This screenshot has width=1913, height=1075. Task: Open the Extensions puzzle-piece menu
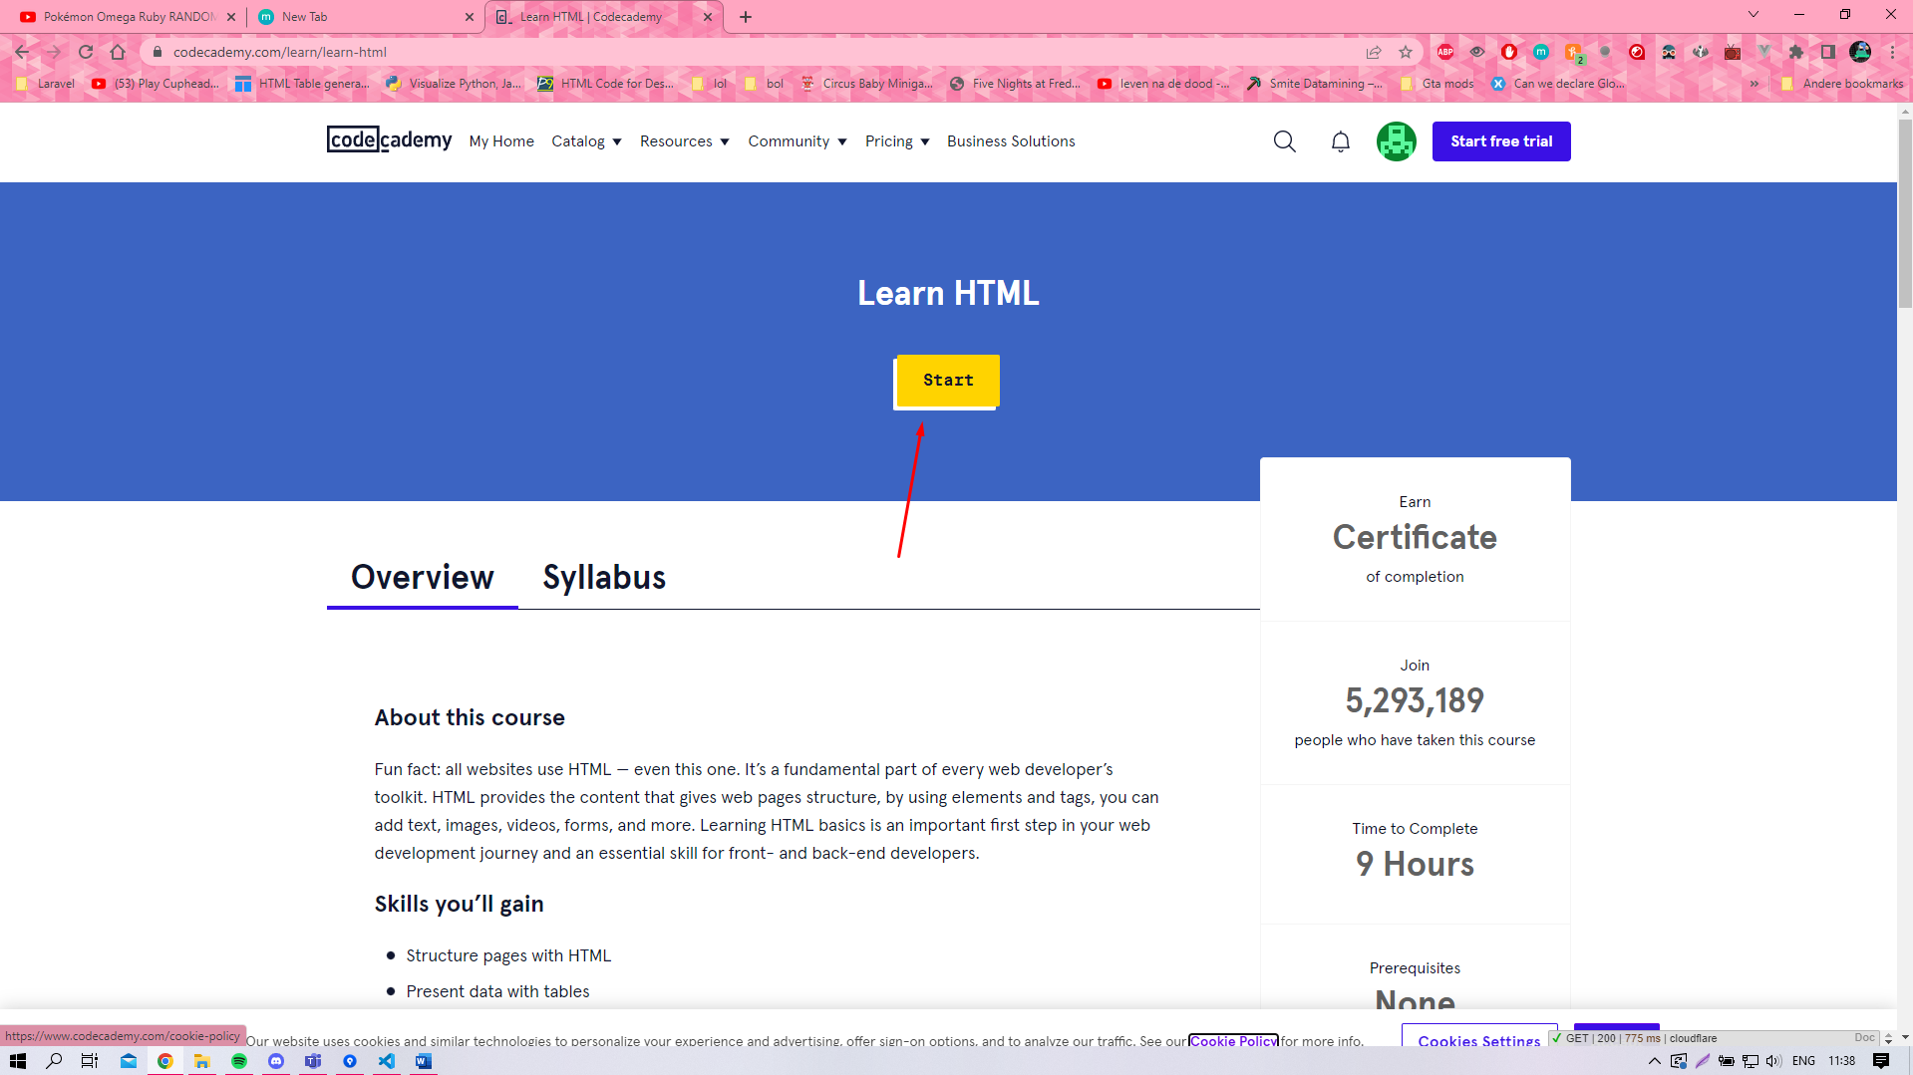tap(1795, 52)
